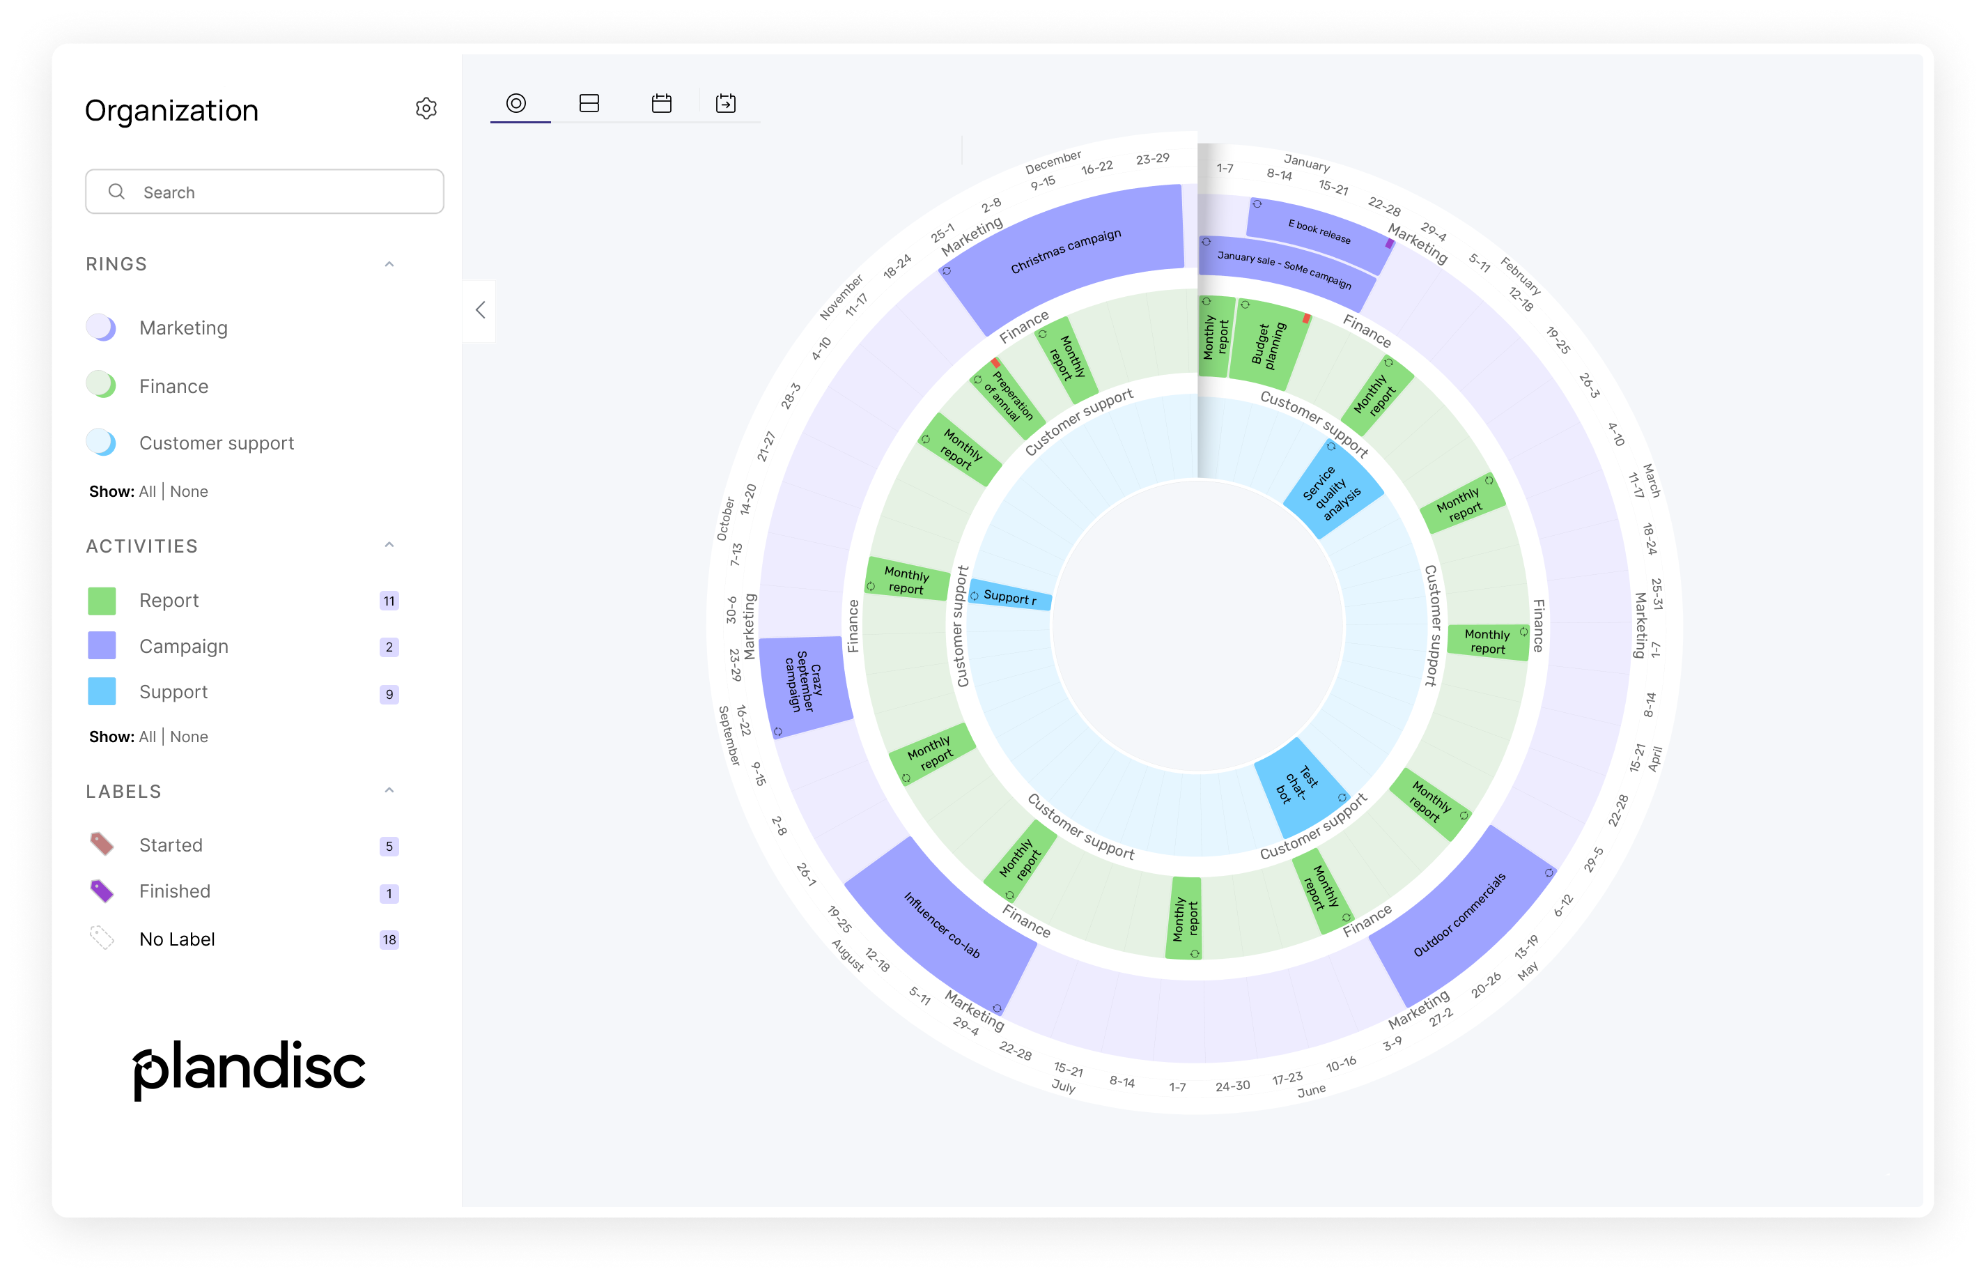The height and width of the screenshot is (1278, 1986).
Task: Show All rings via the All link
Action: [148, 491]
